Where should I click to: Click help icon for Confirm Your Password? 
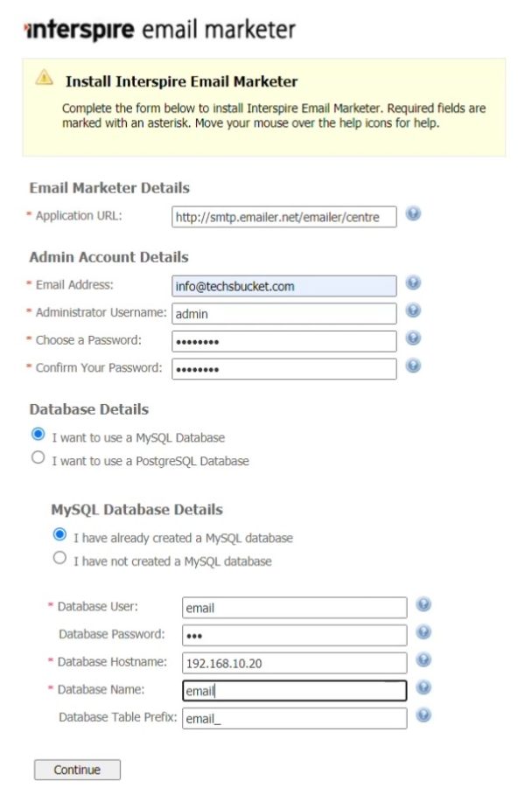coord(413,366)
